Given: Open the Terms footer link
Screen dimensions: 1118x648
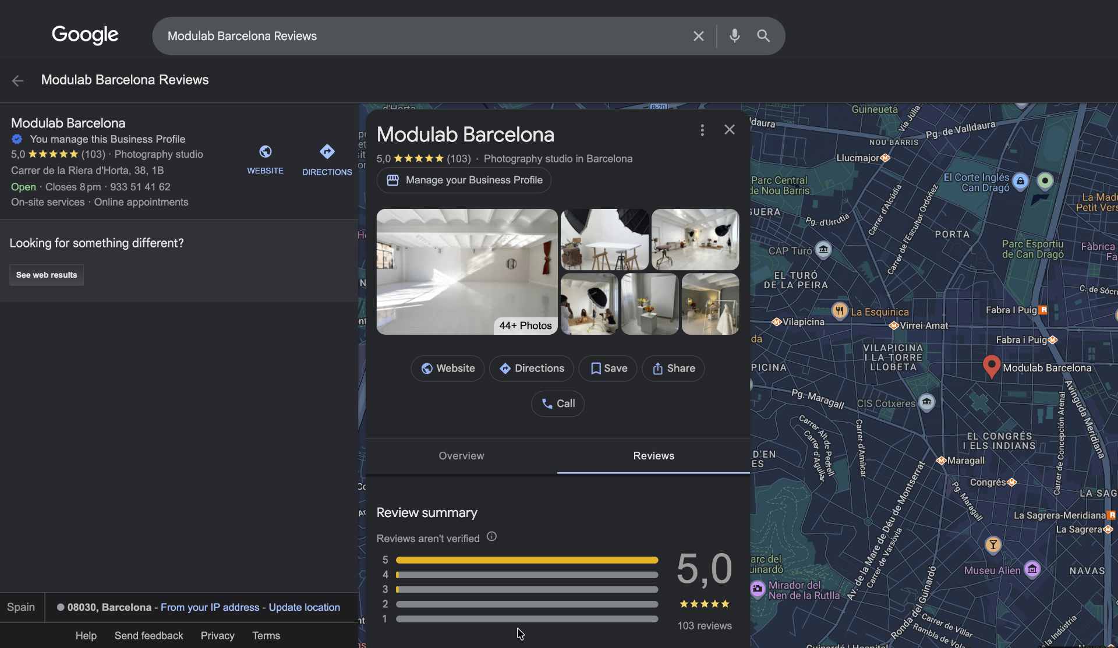Looking at the screenshot, I should (266, 636).
